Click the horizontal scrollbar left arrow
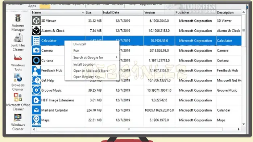The image size is (253, 142). click(34, 129)
